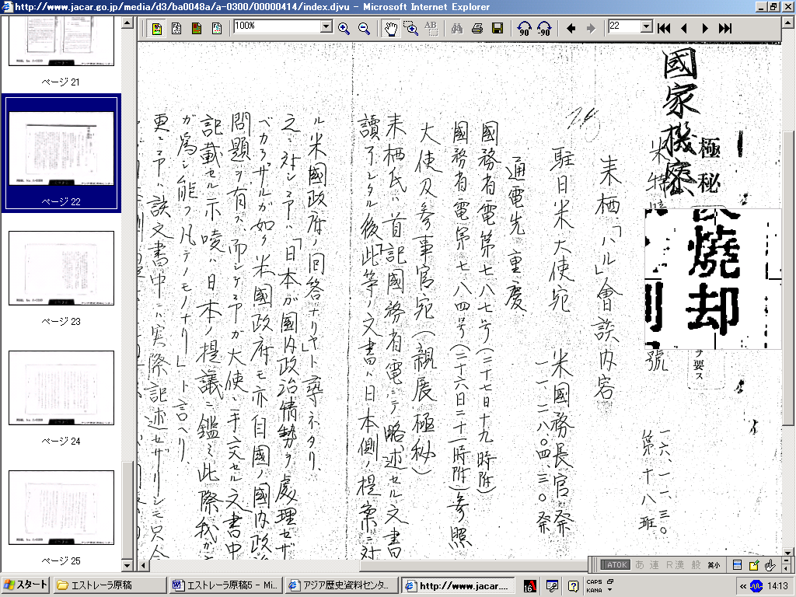This screenshot has width=796, height=597.
Task: Rotate the page minus 90 degrees
Action: [x=544, y=28]
